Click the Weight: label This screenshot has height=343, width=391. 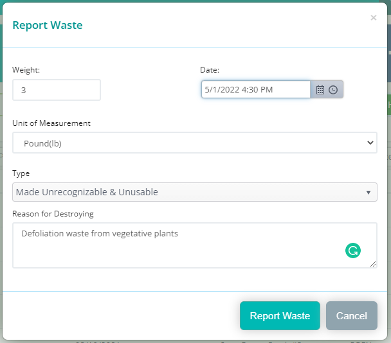point(26,70)
